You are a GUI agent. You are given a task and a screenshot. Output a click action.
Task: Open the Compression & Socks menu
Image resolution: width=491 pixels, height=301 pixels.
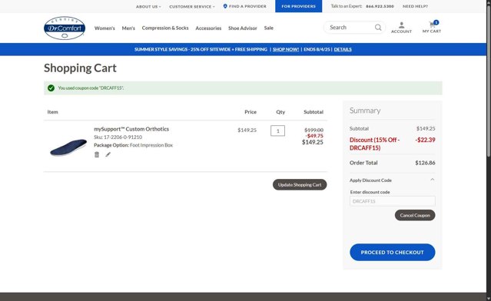click(165, 28)
